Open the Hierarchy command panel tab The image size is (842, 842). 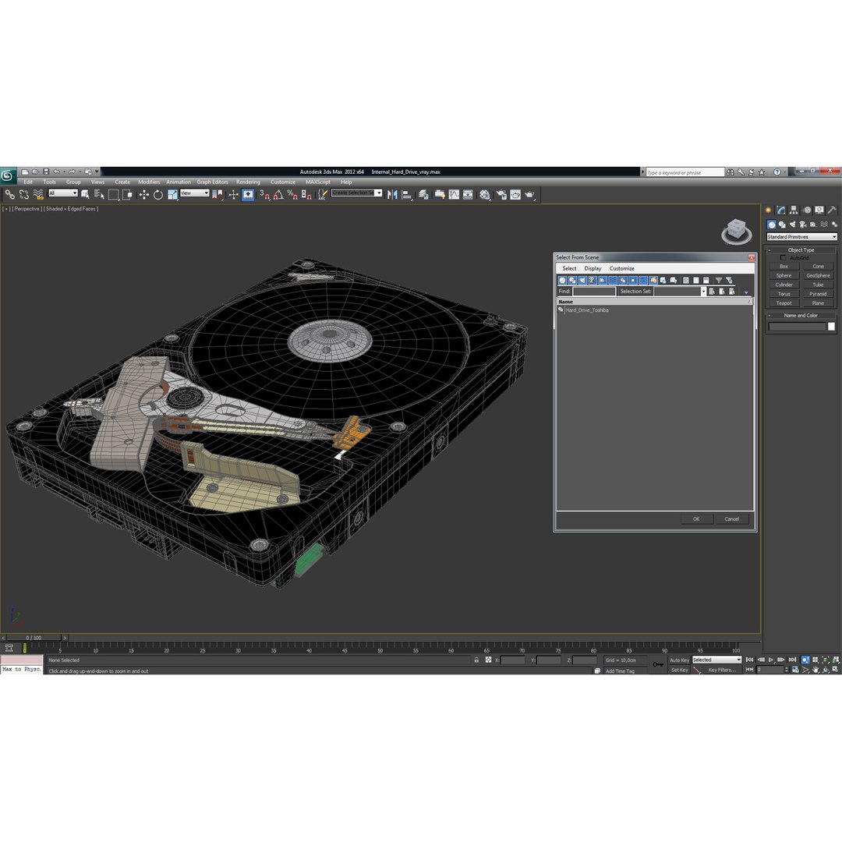pyautogui.click(x=794, y=210)
